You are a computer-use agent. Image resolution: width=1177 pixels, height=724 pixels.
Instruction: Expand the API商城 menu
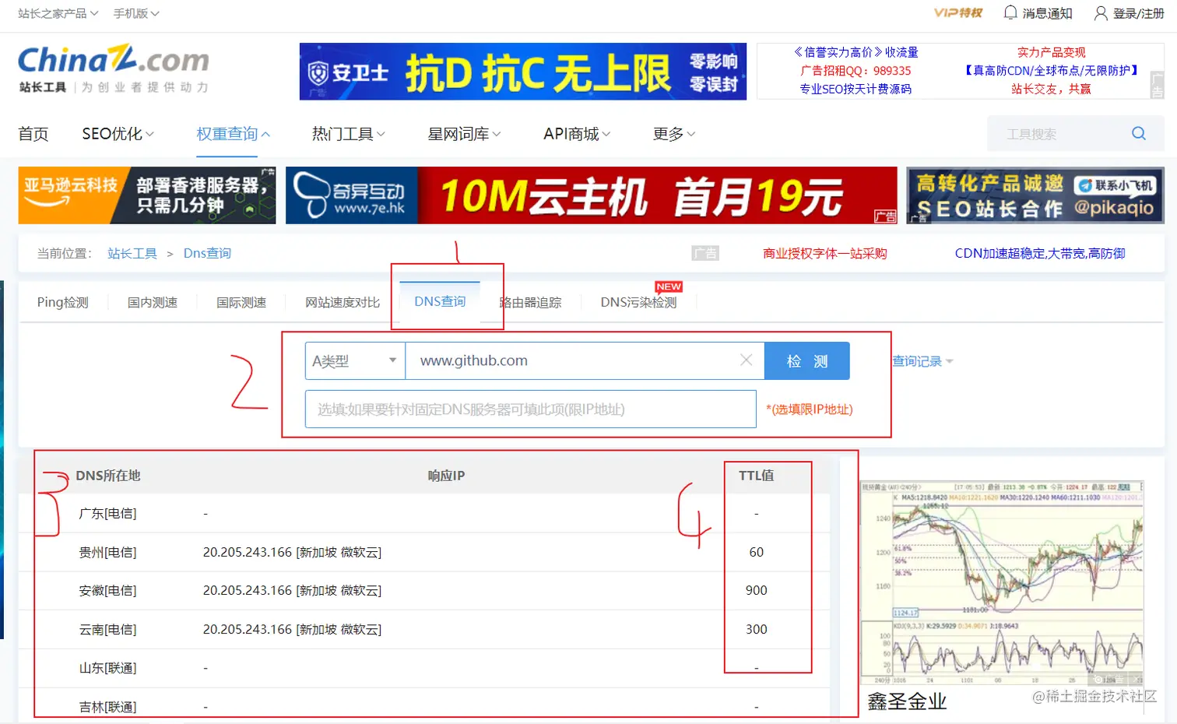tap(577, 134)
